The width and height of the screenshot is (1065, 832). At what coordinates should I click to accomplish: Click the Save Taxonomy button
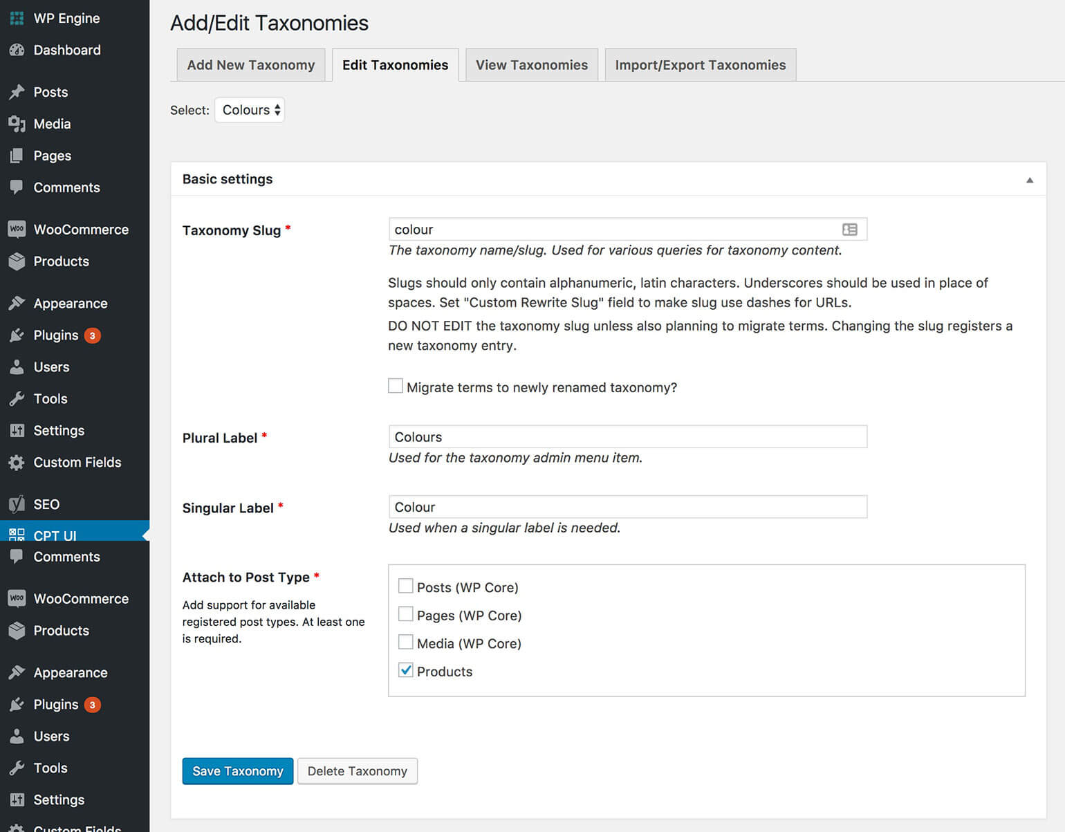tap(237, 770)
